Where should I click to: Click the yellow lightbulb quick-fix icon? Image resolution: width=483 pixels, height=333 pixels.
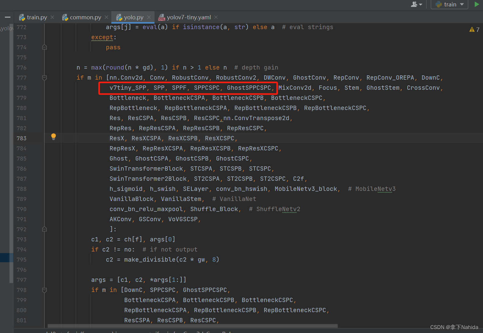point(54,137)
